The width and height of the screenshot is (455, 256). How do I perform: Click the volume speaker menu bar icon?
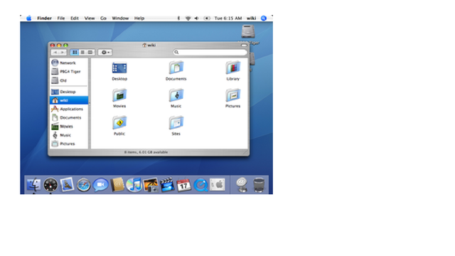(196, 18)
